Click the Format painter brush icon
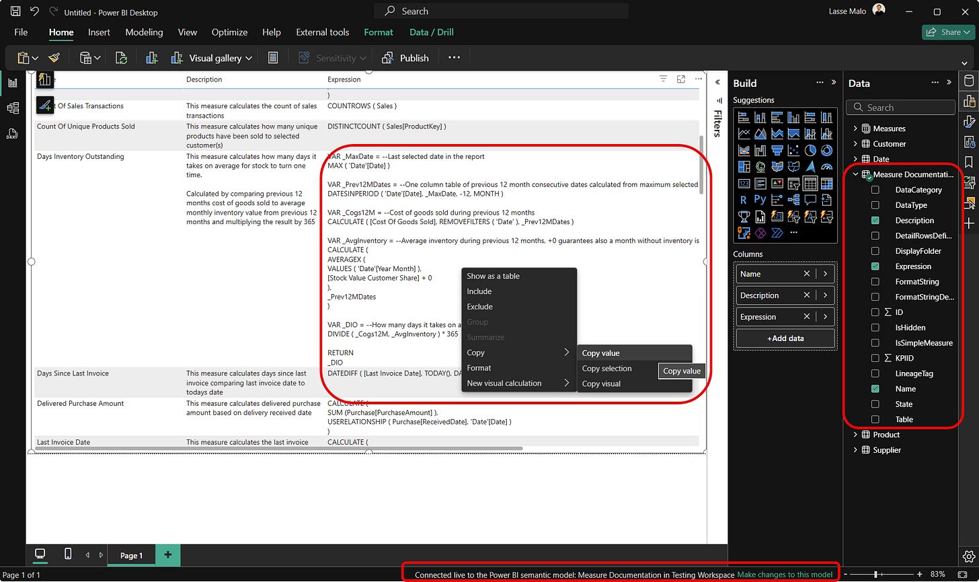Image resolution: width=979 pixels, height=582 pixels. [54, 58]
